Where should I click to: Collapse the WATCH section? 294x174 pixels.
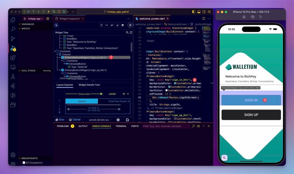click(26, 28)
